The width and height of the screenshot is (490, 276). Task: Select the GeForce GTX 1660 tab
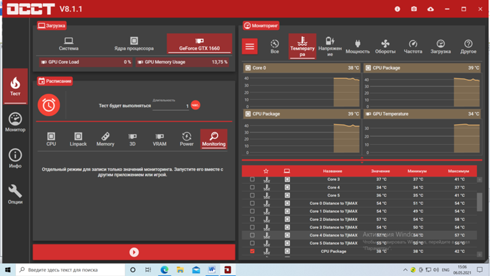[200, 44]
